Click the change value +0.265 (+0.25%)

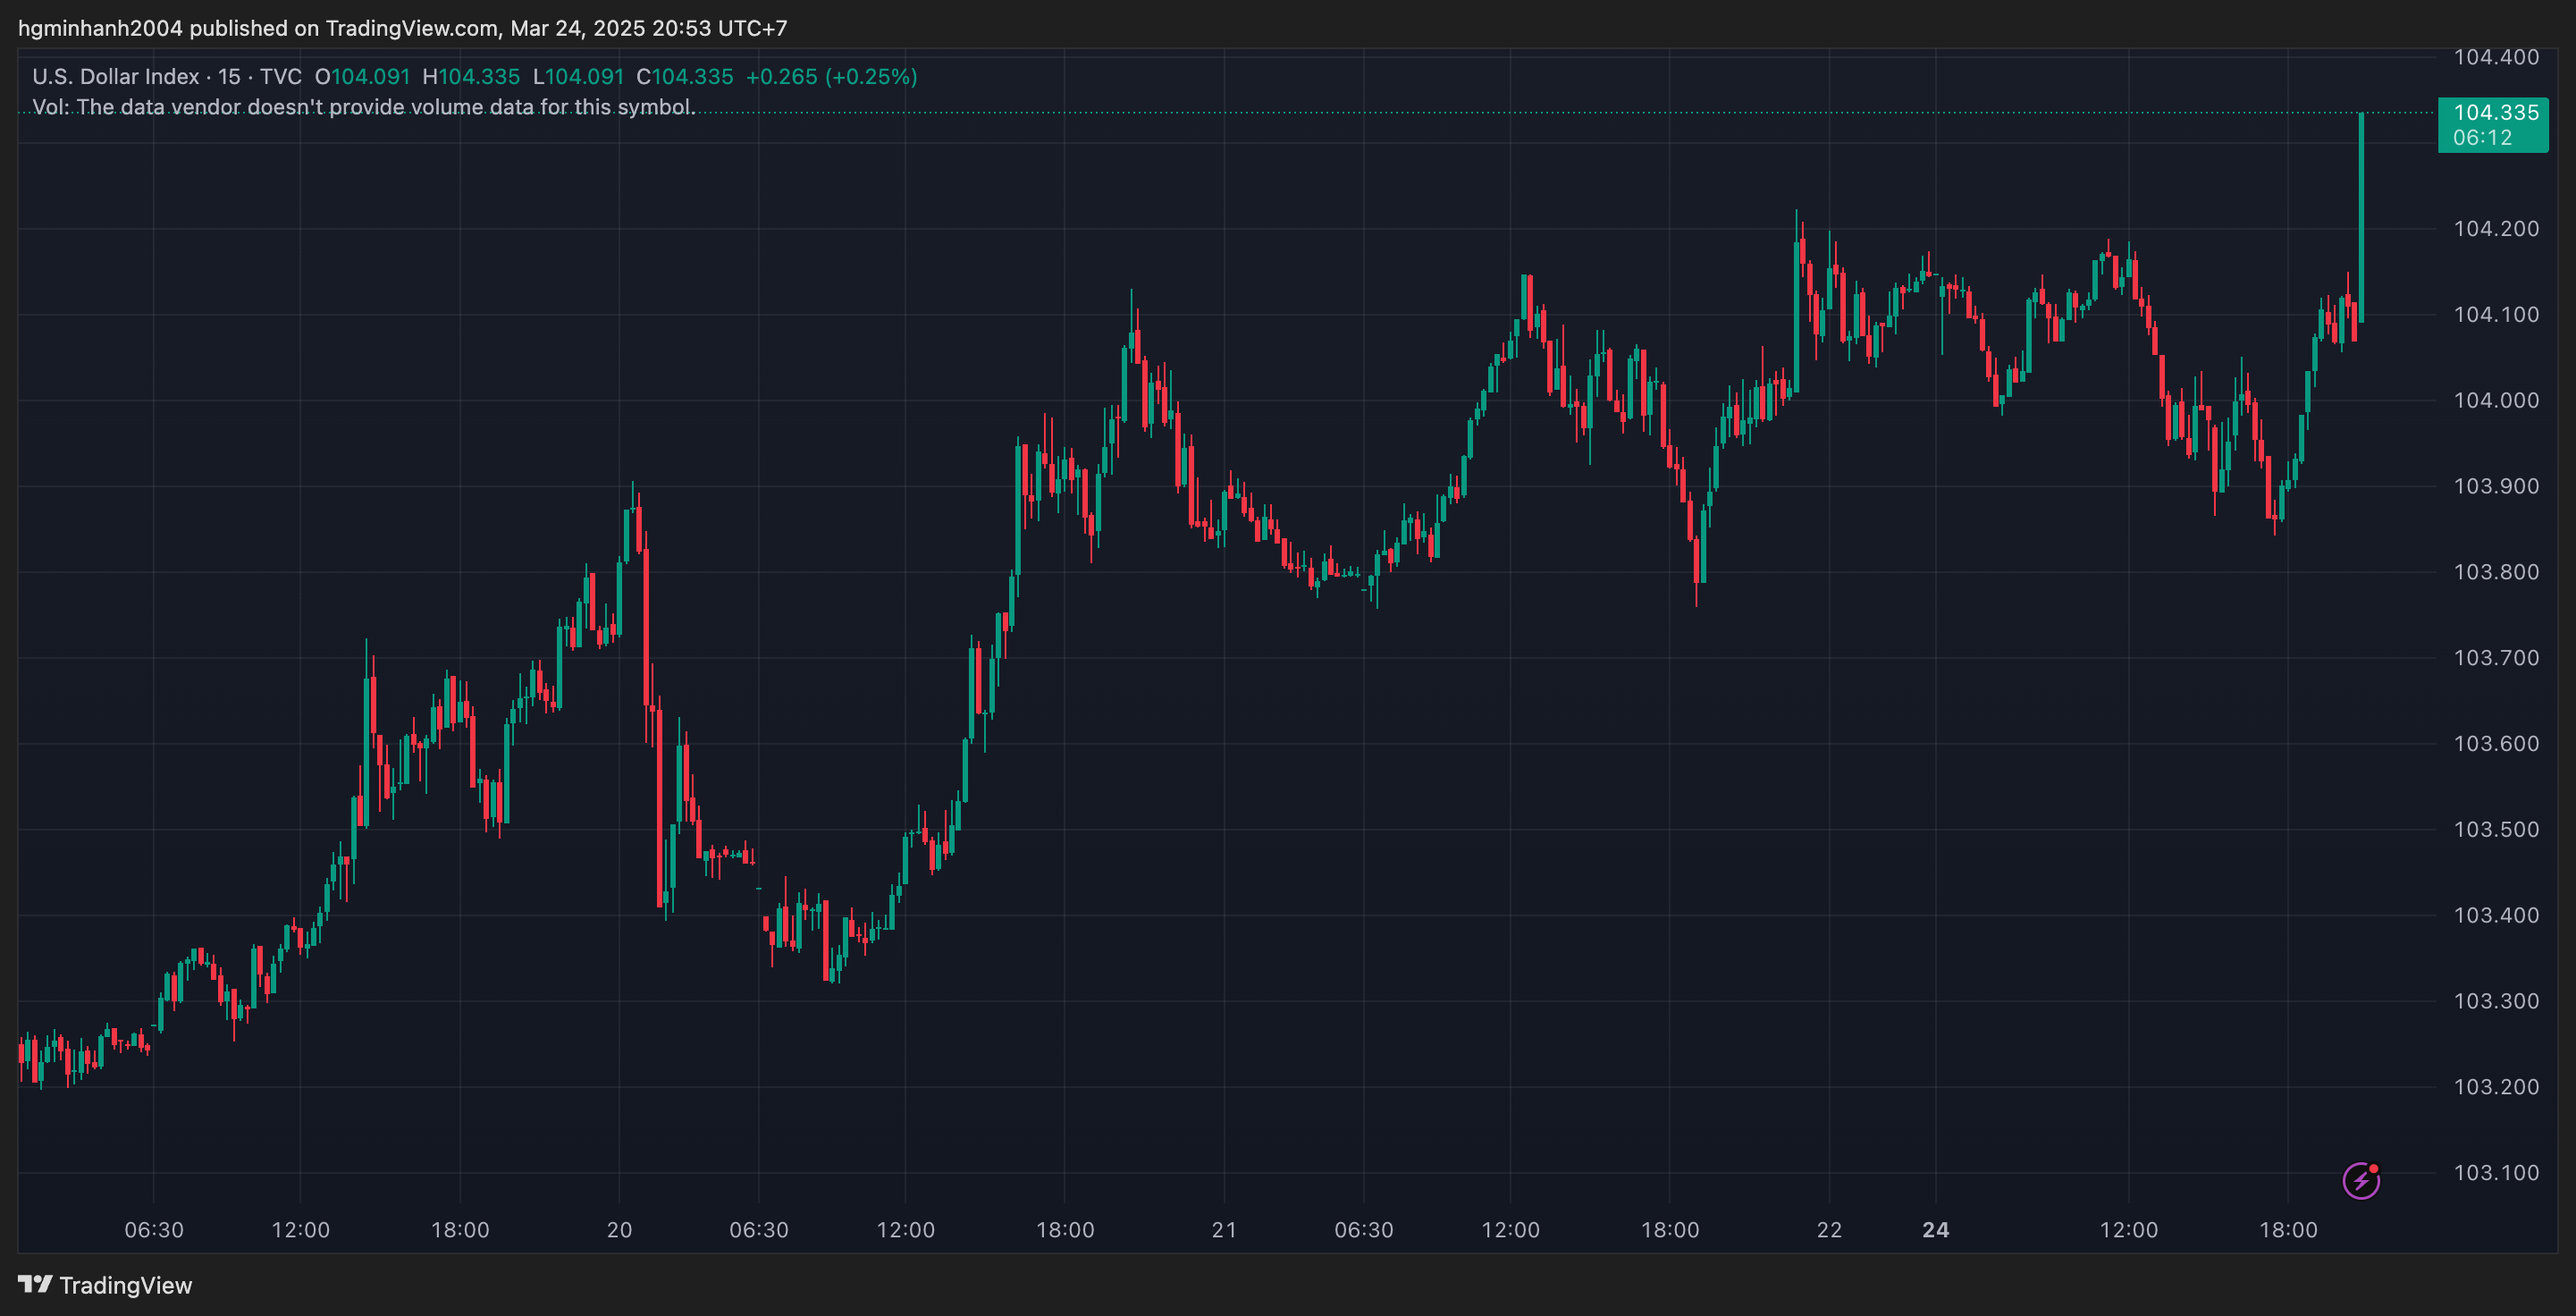[x=831, y=77]
